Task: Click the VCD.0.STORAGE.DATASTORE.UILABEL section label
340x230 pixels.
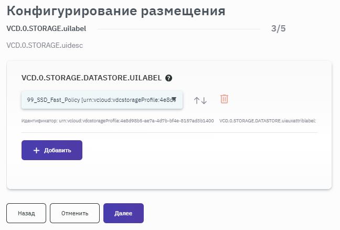Action: 91,78
